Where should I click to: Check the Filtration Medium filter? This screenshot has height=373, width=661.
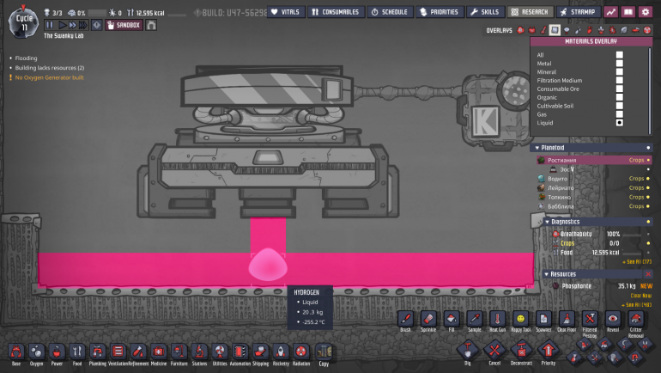click(x=619, y=80)
